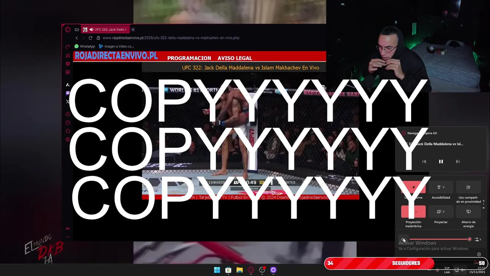Open the Opera GX main menu logo

68,30
